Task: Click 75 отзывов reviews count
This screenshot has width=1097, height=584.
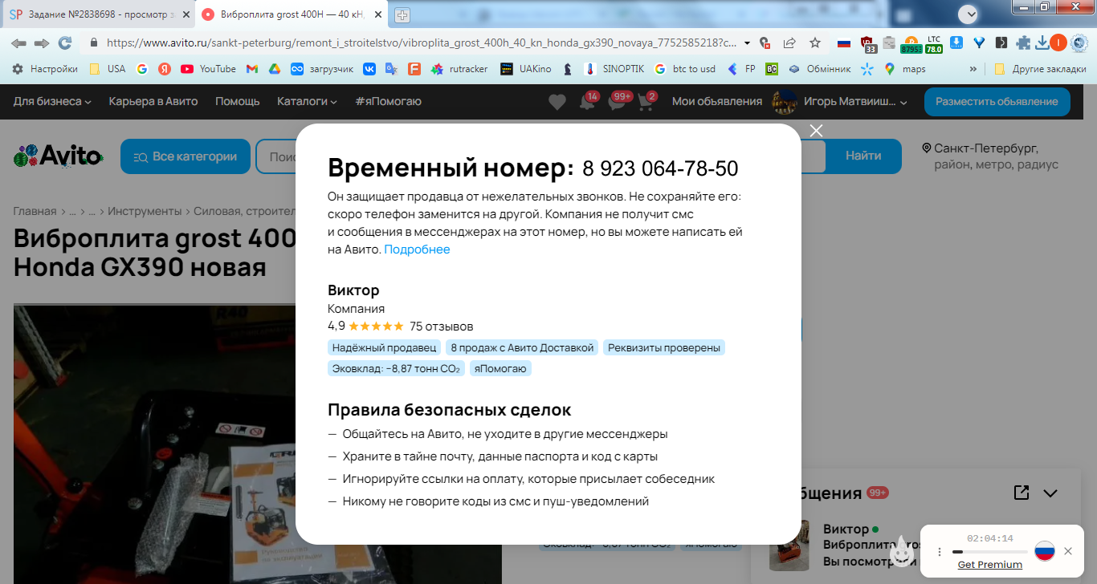Action: pyautogui.click(x=441, y=326)
